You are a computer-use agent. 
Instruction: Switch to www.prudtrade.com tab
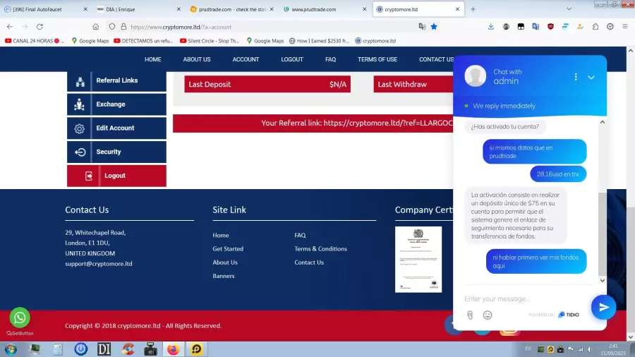(x=324, y=9)
